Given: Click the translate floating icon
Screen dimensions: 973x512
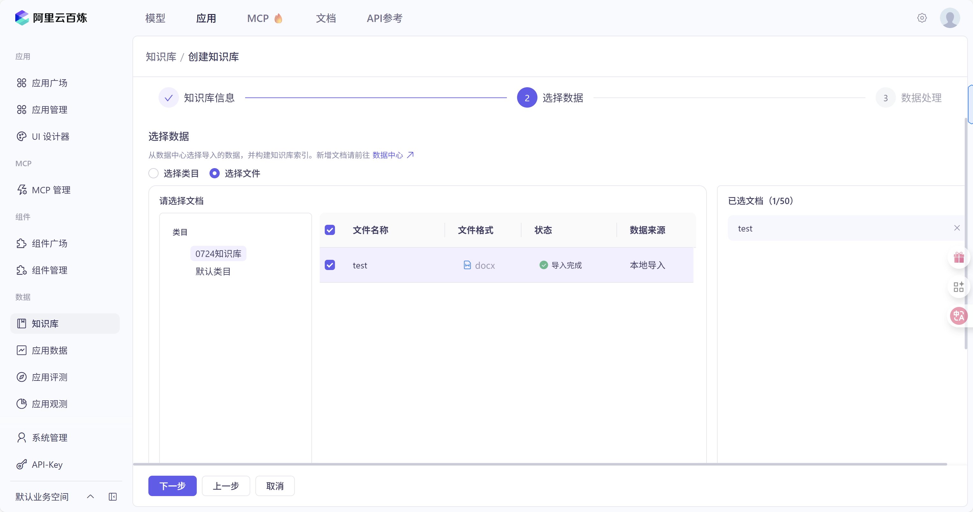Looking at the screenshot, I should [x=958, y=316].
